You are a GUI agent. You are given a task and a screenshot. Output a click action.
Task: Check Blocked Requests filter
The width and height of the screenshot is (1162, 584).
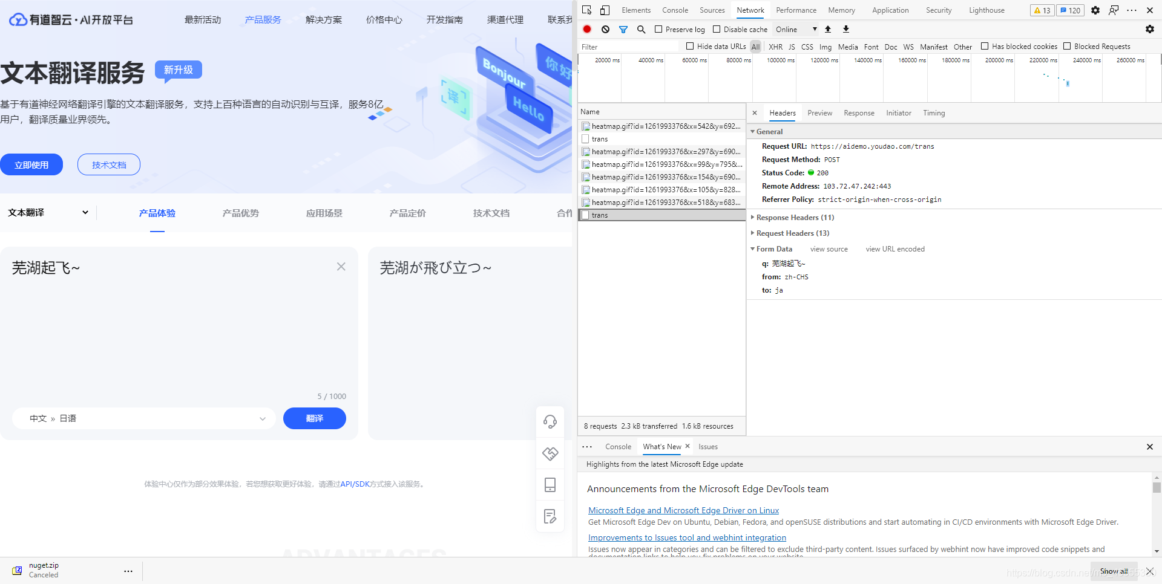pos(1067,46)
